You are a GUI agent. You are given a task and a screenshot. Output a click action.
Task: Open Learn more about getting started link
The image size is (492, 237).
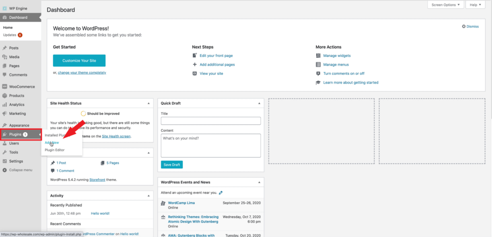tap(351, 83)
